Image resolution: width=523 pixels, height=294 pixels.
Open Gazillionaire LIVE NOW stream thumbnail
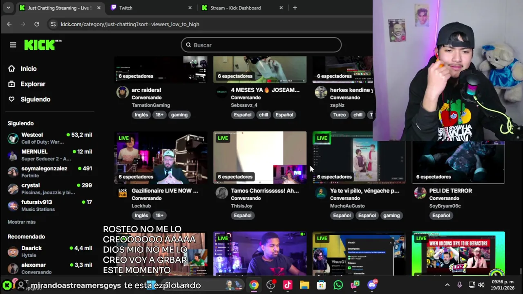coord(161,157)
